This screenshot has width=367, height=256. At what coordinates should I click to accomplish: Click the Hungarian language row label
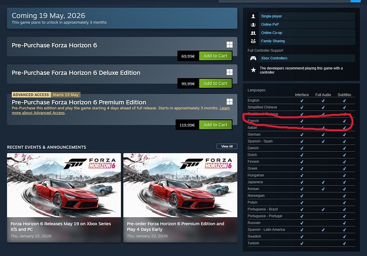click(256, 175)
